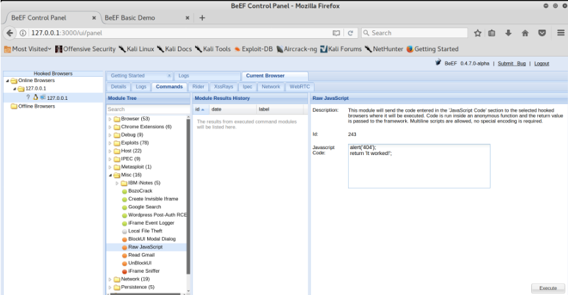Expand the Host (22) folder
Viewport: 568px width, 295px height.
tap(110, 150)
